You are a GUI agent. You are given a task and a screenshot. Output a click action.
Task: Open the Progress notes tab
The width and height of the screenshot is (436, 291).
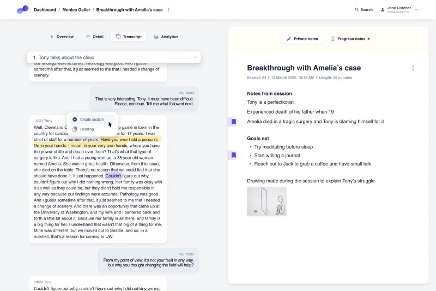pos(350,39)
